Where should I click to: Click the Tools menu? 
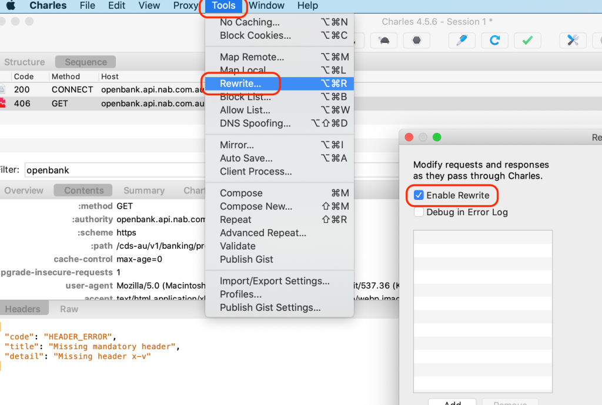(x=223, y=5)
